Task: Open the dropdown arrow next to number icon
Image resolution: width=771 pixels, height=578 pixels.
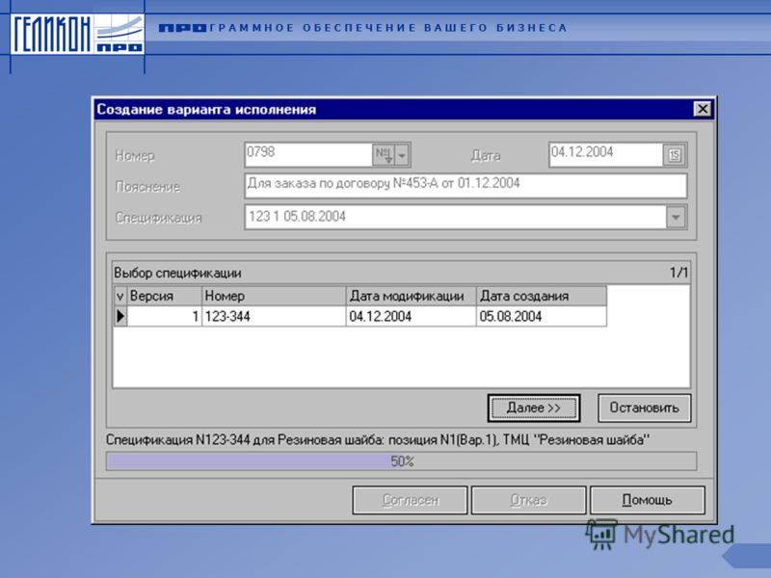Action: [x=402, y=155]
